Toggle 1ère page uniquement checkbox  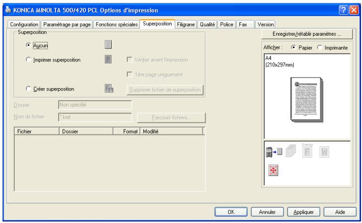pyautogui.click(x=130, y=75)
